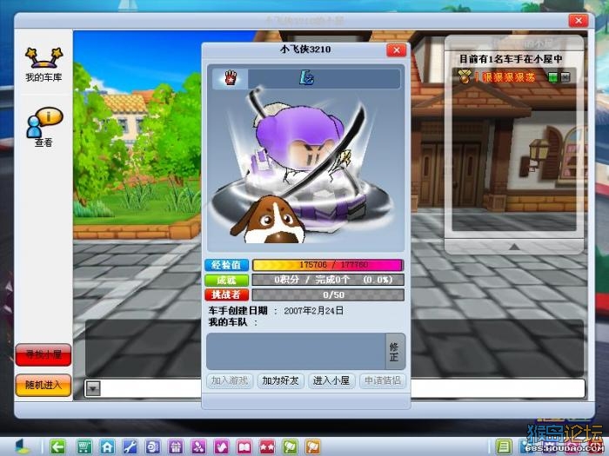
Task: Open the shopping cart shop icon
Action: tap(84, 446)
